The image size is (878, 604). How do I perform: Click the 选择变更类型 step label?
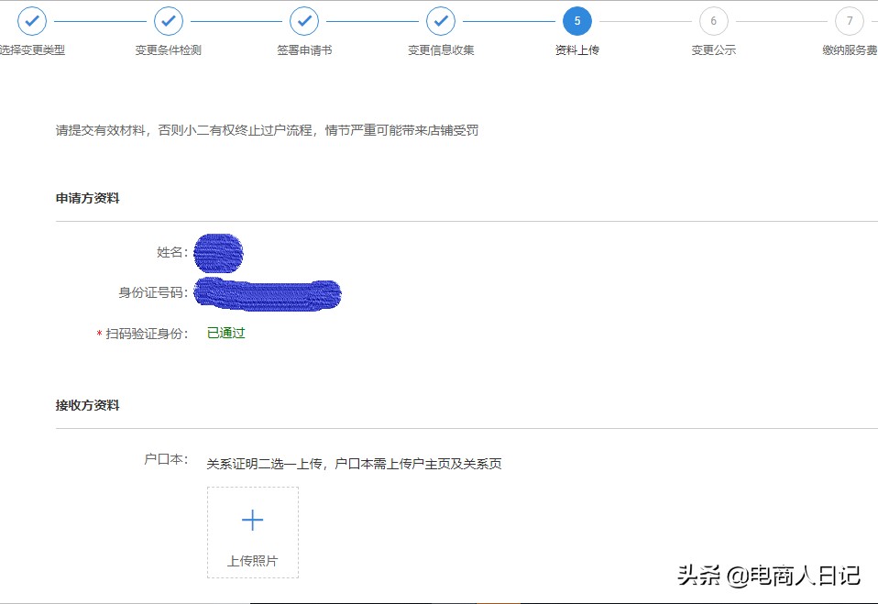[x=32, y=50]
